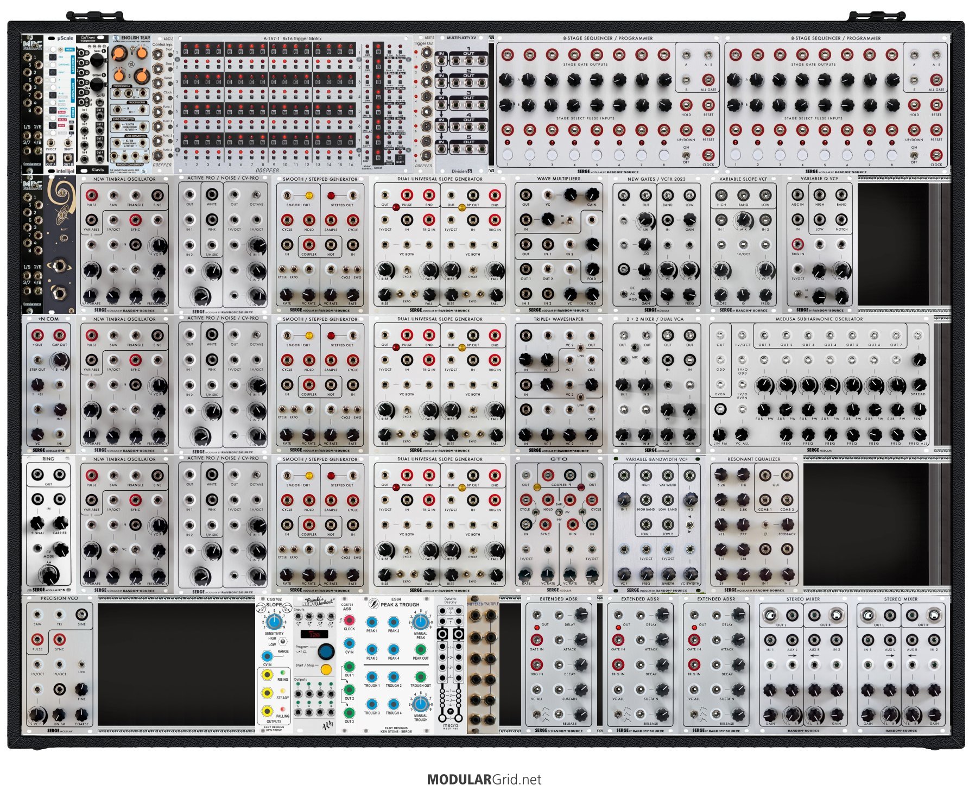Image resolution: width=969 pixels, height=791 pixels.
Task: Click the SYNC jack on the GTO module
Action: (545, 524)
